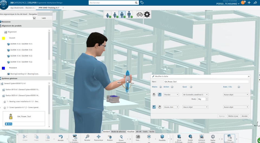The width and height of the screenshot is (260, 143).
Task: Click the binoculars vision icon
Action: click(x=140, y=15)
